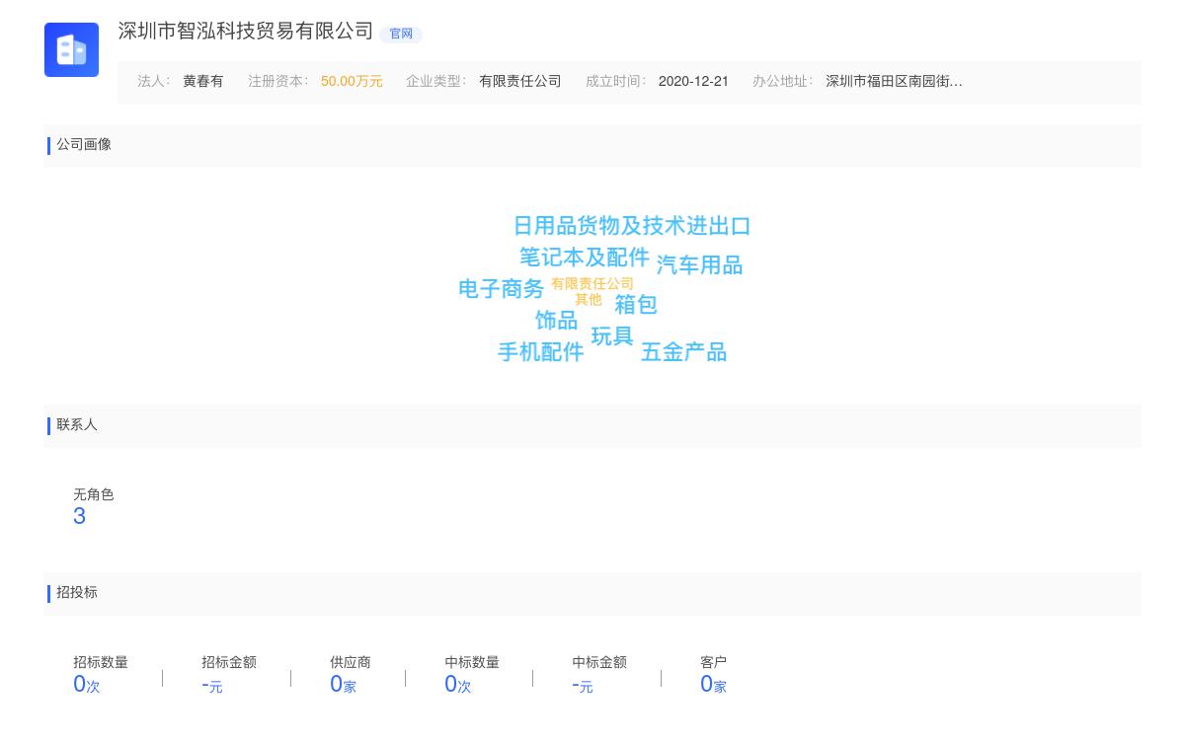The image size is (1185, 742).
Task: Click the 招投标 section header
Action: [78, 593]
